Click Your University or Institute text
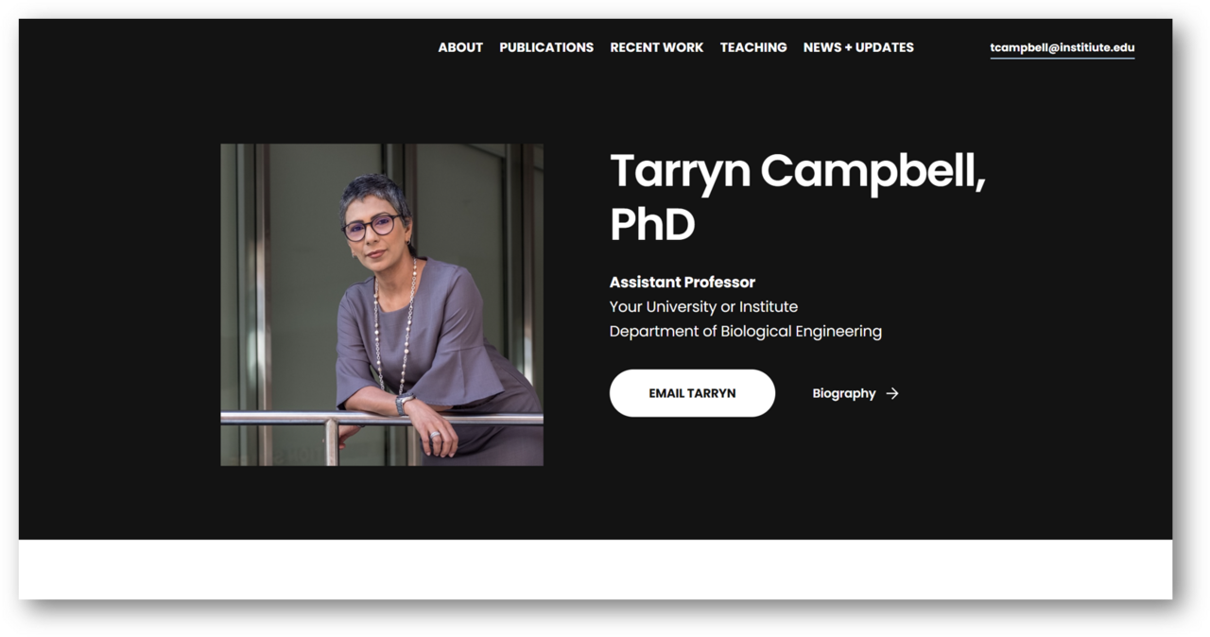Screen dimensions: 1210x637 [x=703, y=306]
